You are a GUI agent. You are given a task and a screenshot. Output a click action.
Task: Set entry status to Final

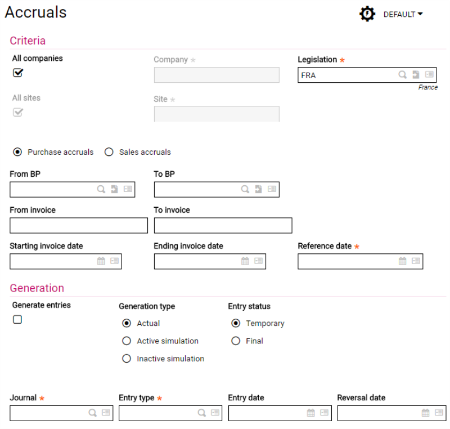click(x=236, y=341)
